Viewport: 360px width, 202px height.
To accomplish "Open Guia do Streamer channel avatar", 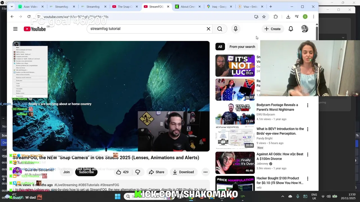I will click(17, 172).
